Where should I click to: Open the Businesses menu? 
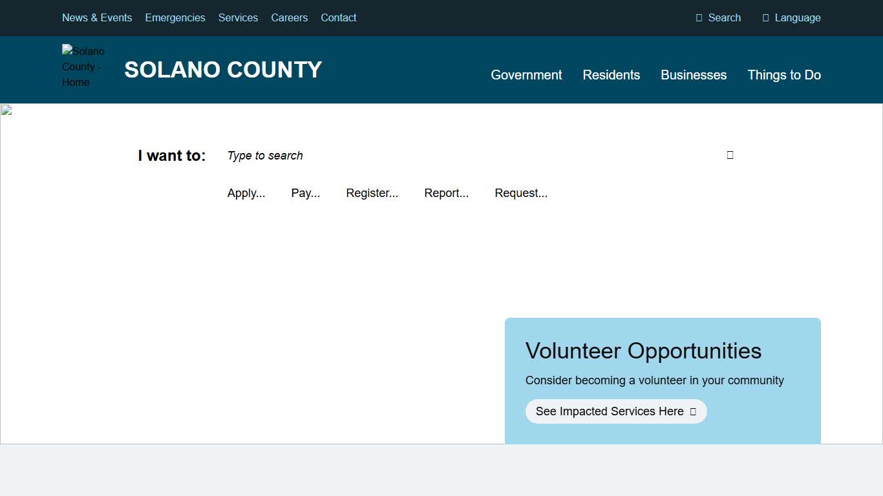(694, 75)
